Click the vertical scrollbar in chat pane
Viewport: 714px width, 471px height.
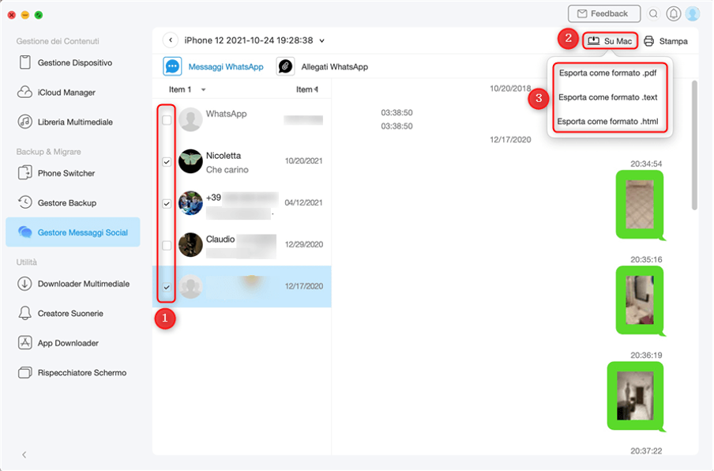(695, 142)
